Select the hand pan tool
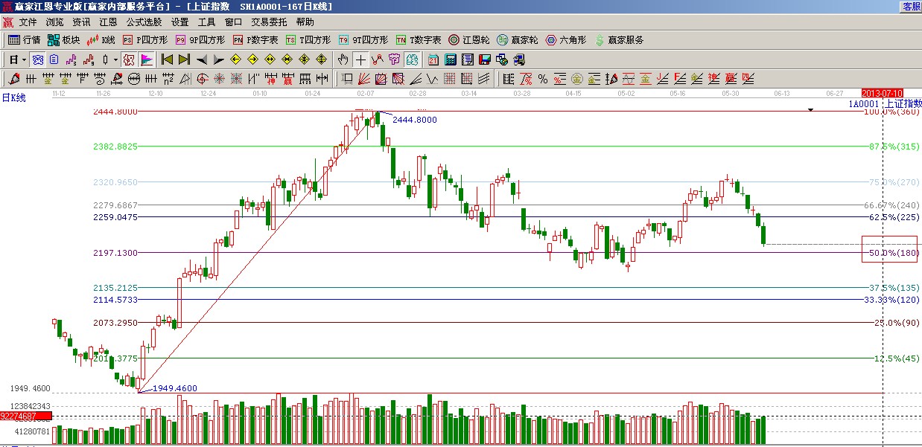This screenshot has height=447, width=922. pos(343,60)
